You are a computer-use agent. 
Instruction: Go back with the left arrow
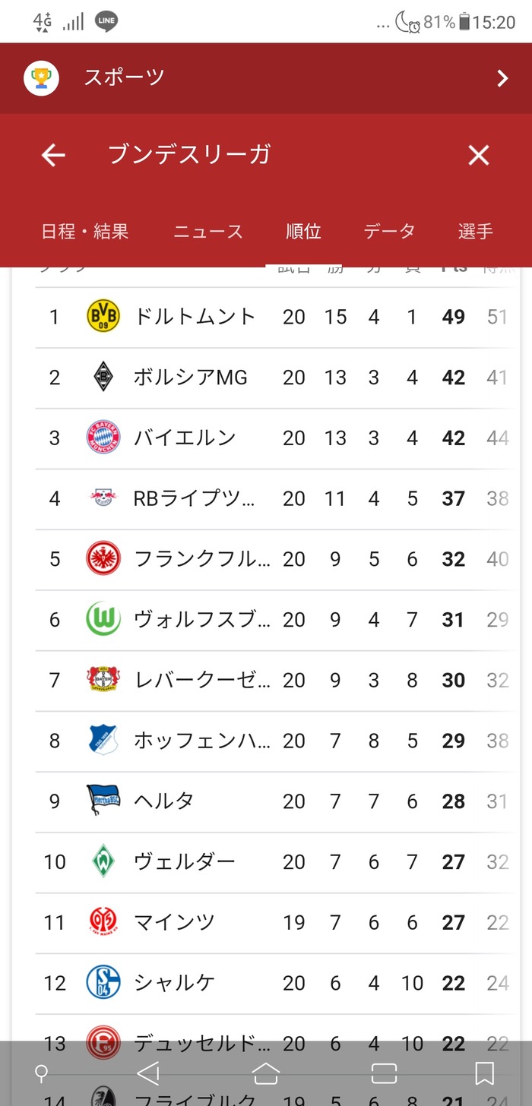53,156
